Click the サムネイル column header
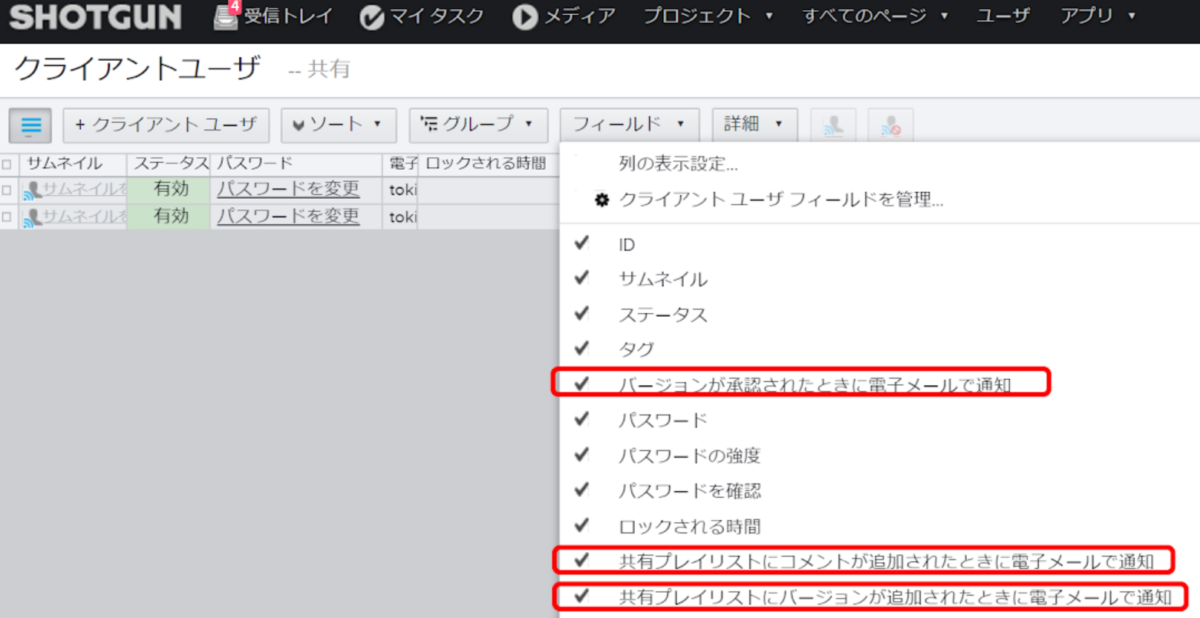 click(74, 164)
